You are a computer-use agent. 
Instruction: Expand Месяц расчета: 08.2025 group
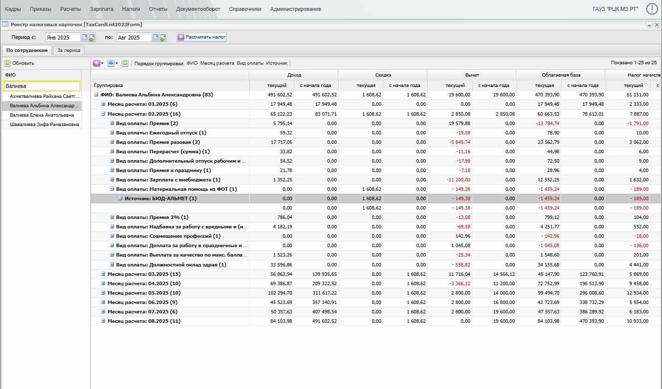click(x=103, y=321)
